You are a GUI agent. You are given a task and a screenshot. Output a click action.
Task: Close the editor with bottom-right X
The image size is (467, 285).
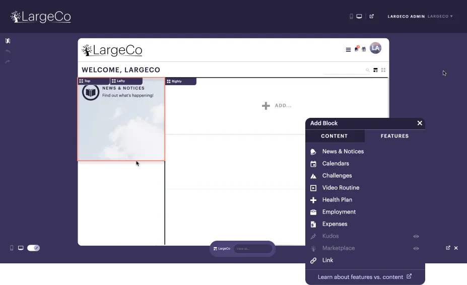[456, 248]
